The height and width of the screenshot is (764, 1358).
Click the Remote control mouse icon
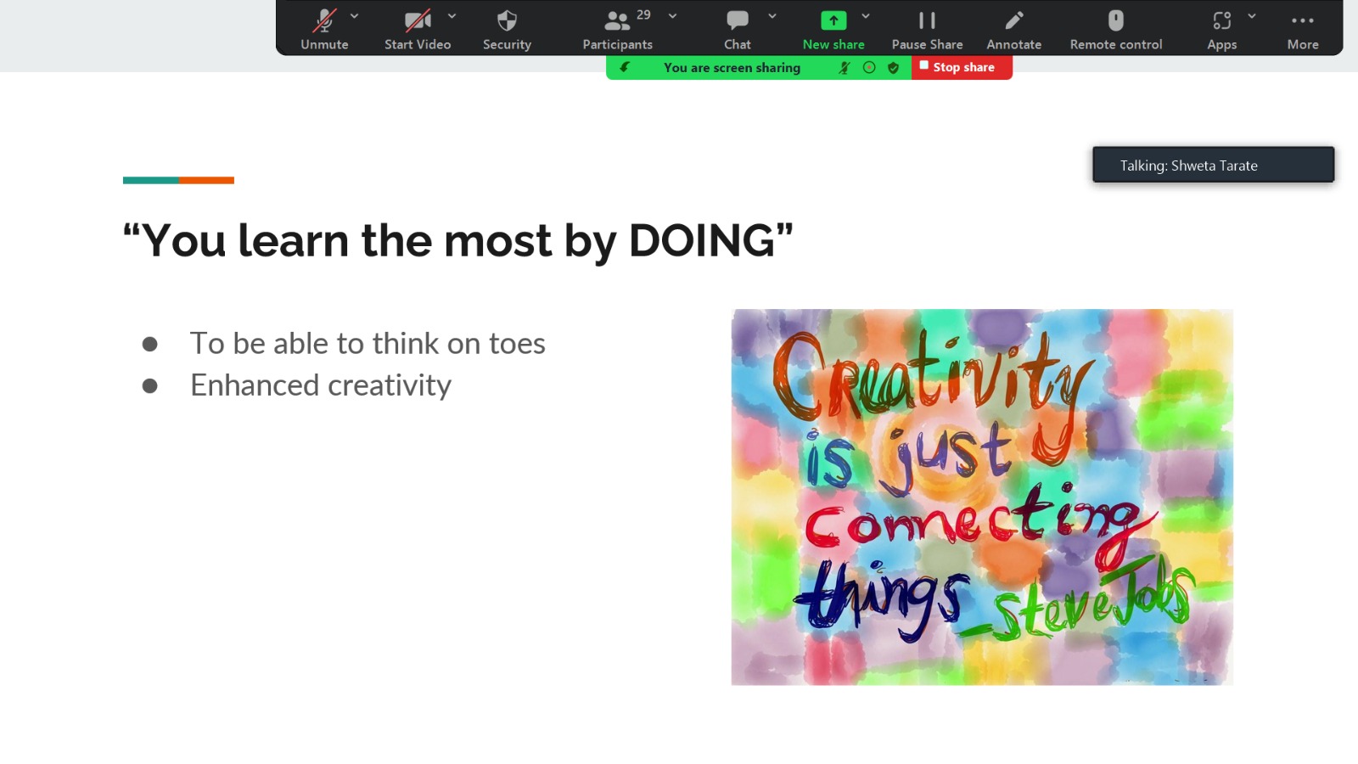point(1115,30)
